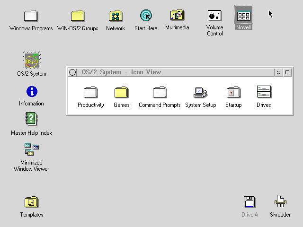Click the OS/2 System - Icon View title bar

tap(176, 72)
